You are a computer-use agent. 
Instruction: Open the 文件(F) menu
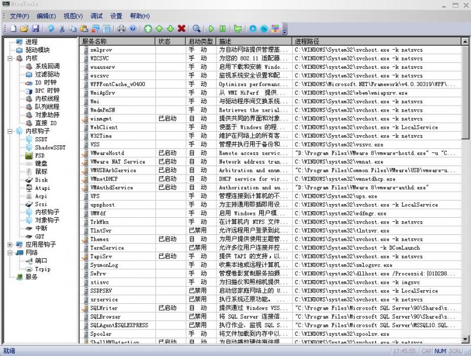[x=20, y=16]
